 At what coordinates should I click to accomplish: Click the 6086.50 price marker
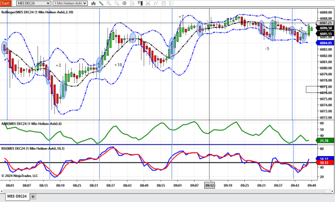coord(325,28)
